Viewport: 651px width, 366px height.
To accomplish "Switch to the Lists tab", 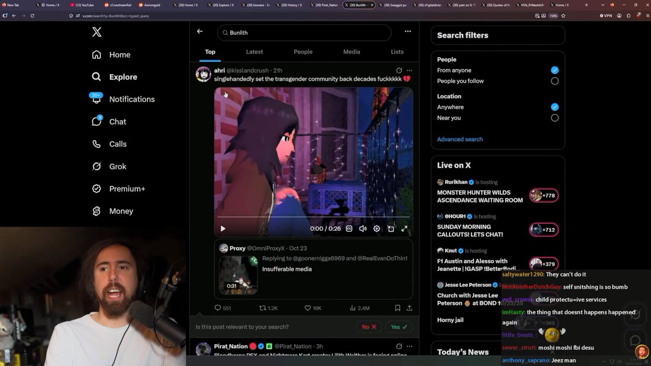I will [397, 52].
